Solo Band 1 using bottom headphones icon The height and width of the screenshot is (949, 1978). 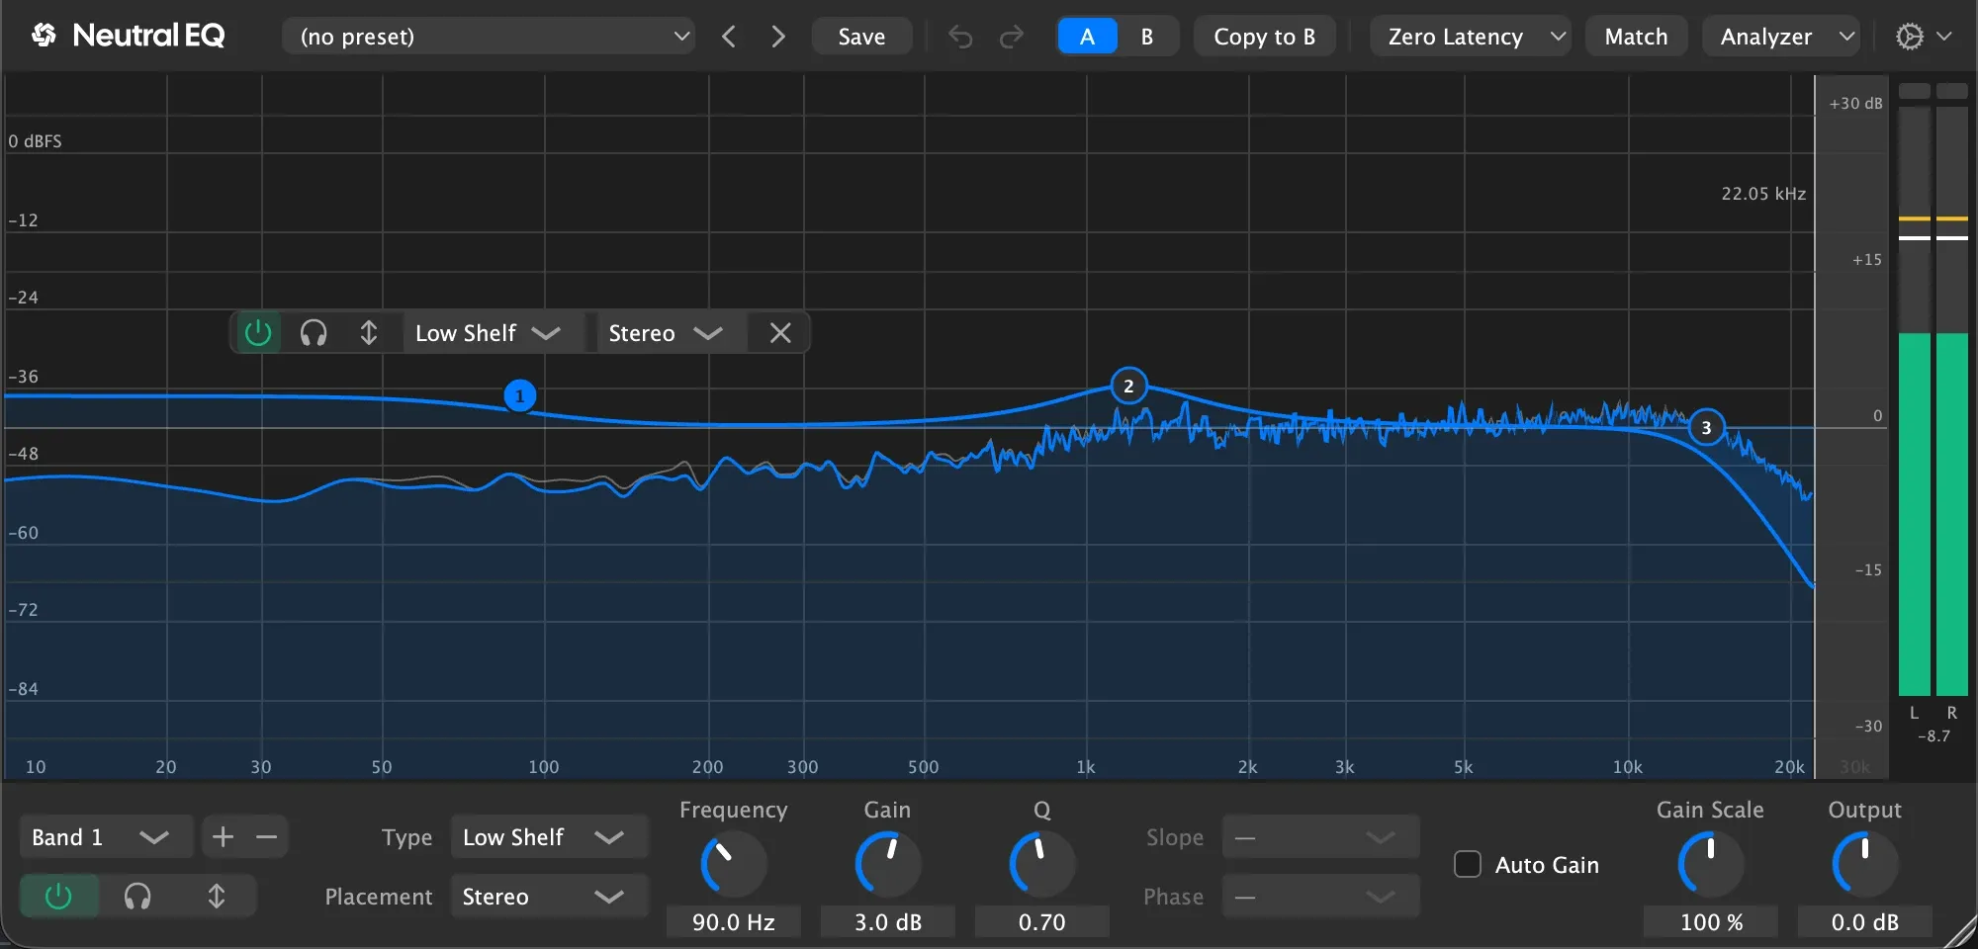pos(137,897)
